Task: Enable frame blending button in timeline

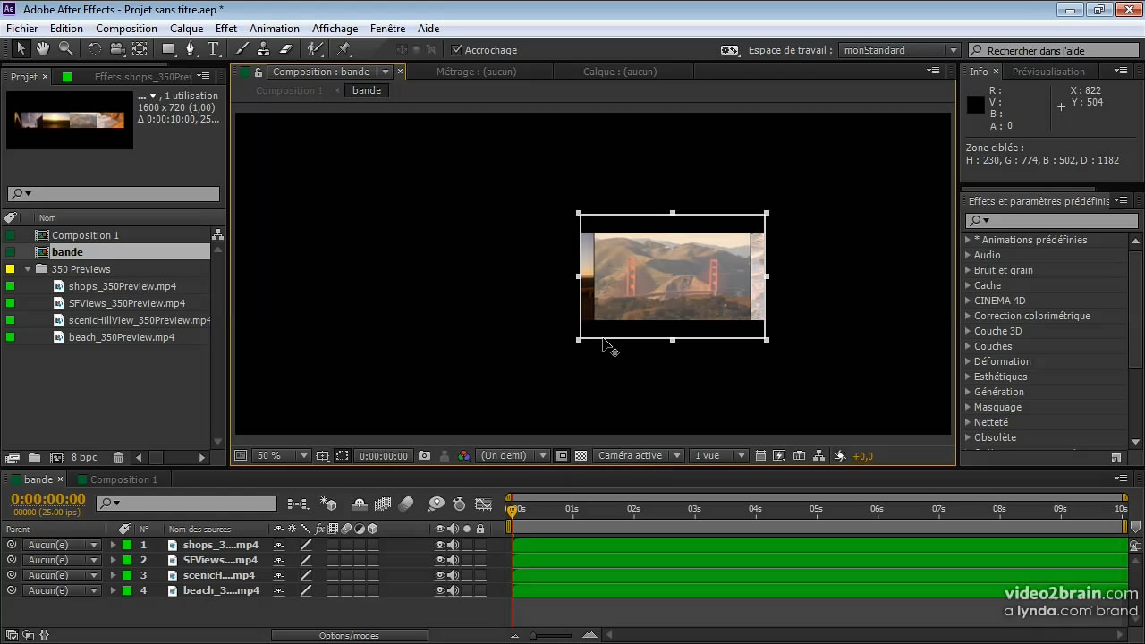Action: (383, 504)
